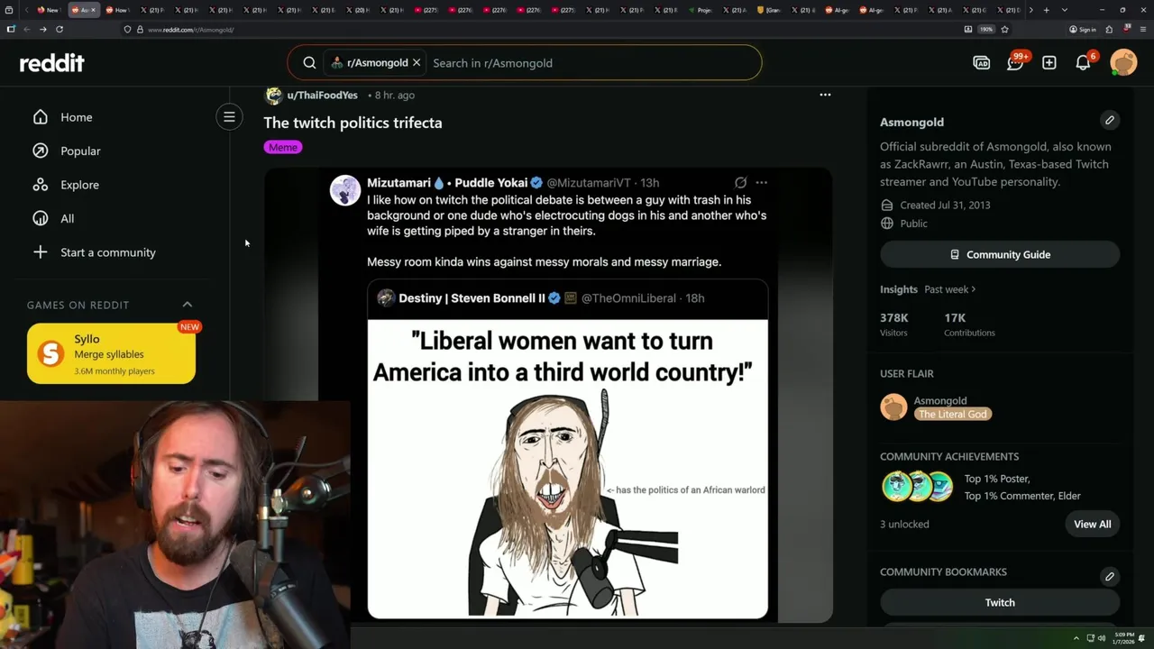Screen dimensions: 1154x649
Task: Click the 17K Contributions stat
Action: pyautogui.click(x=969, y=324)
